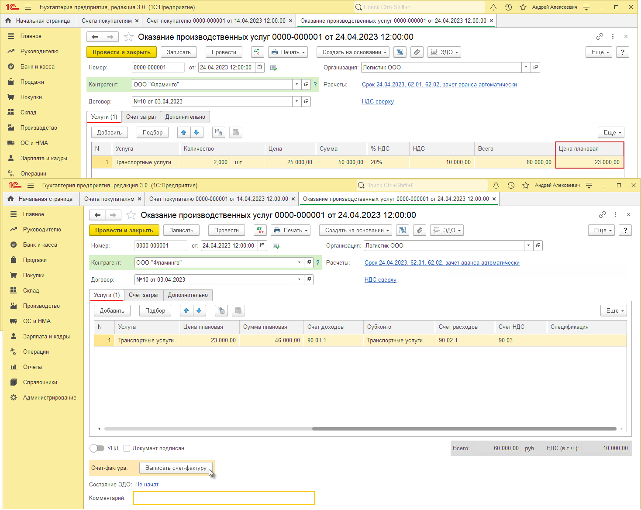Click into the Комментарий field
This screenshot has width=641, height=510.
(x=224, y=498)
